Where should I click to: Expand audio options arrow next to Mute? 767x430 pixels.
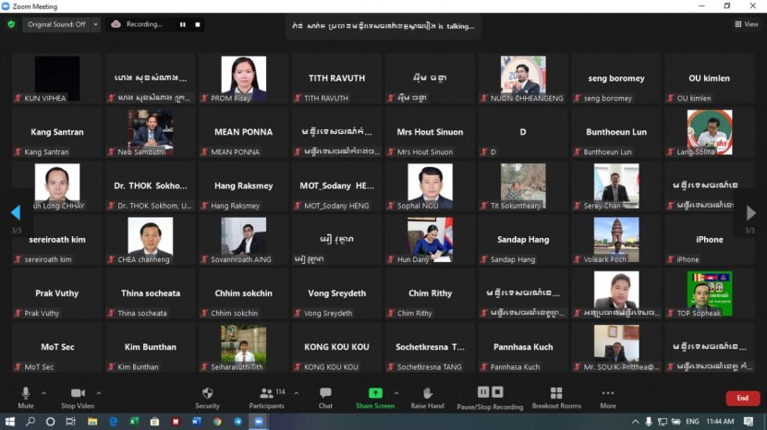[x=44, y=392]
